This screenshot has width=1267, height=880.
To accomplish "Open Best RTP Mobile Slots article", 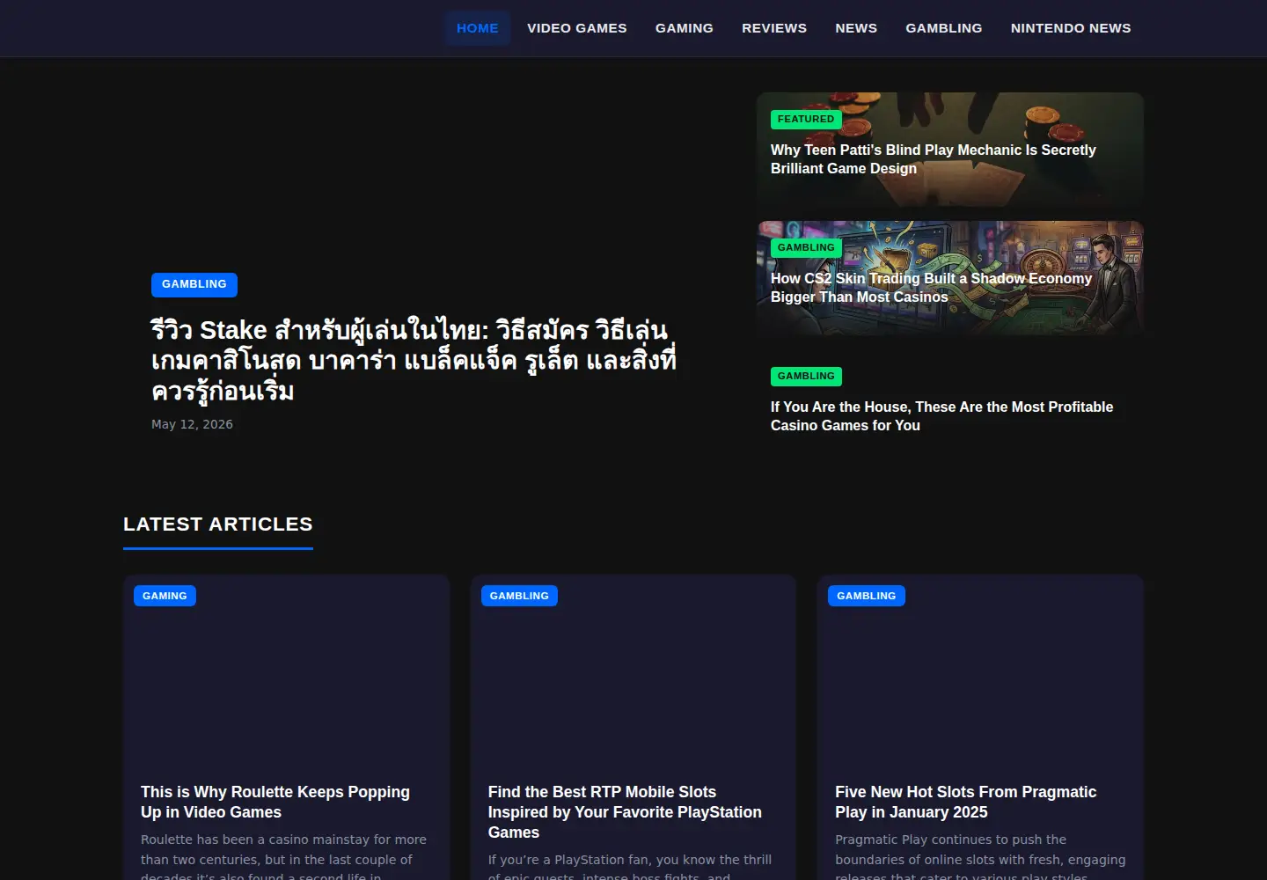I will pyautogui.click(x=625, y=812).
